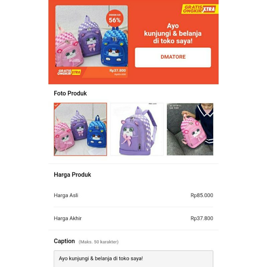Click the Harga Produk section heading
This screenshot has width=267, height=267.
[72, 175]
